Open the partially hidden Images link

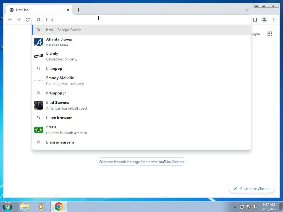pyautogui.click(x=255, y=34)
